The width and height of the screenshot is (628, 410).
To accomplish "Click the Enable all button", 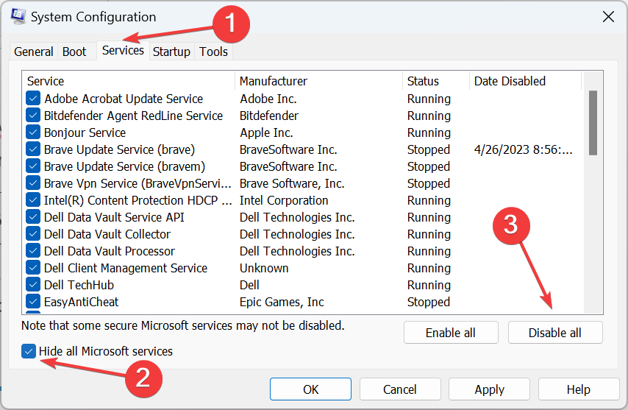I will [x=451, y=333].
